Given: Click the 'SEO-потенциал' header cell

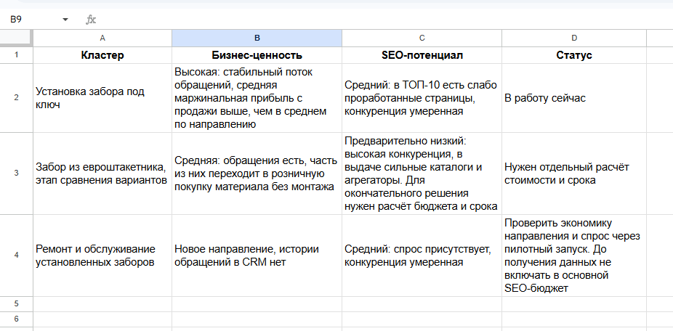Looking at the screenshot, I should point(422,55).
